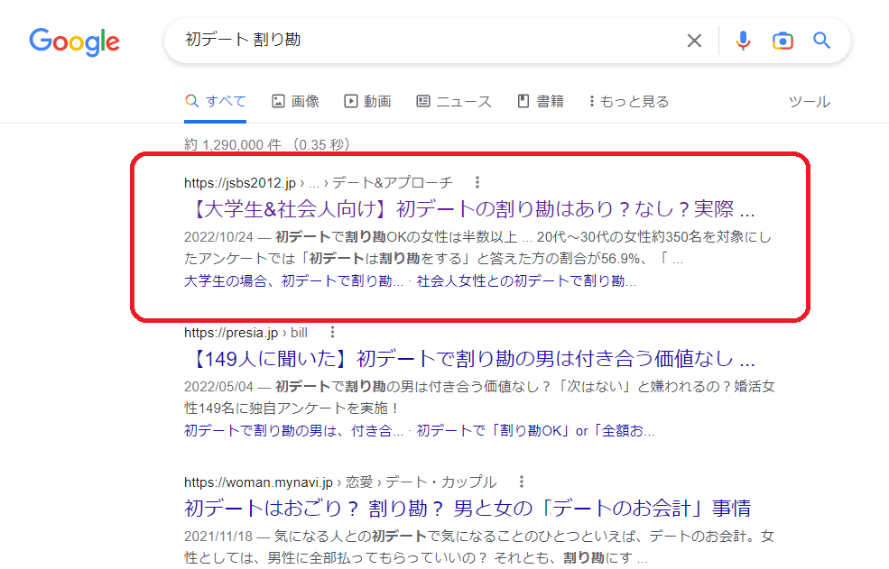Switch to the ニュース tab
The width and height of the screenshot is (889, 569).
(454, 101)
